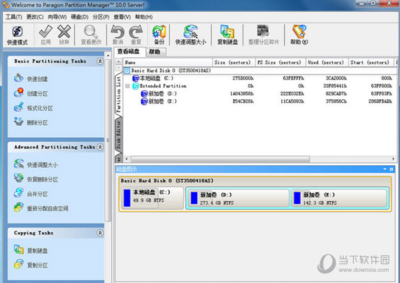Screen dimensions: 400x283
Task: Select 复制硬盘 under Copying Tasks sidebar
Action: 31,250
